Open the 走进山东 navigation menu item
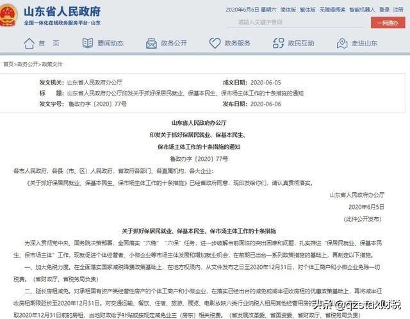Image resolution: width=410 pixels, height=319 pixels. tap(365, 43)
